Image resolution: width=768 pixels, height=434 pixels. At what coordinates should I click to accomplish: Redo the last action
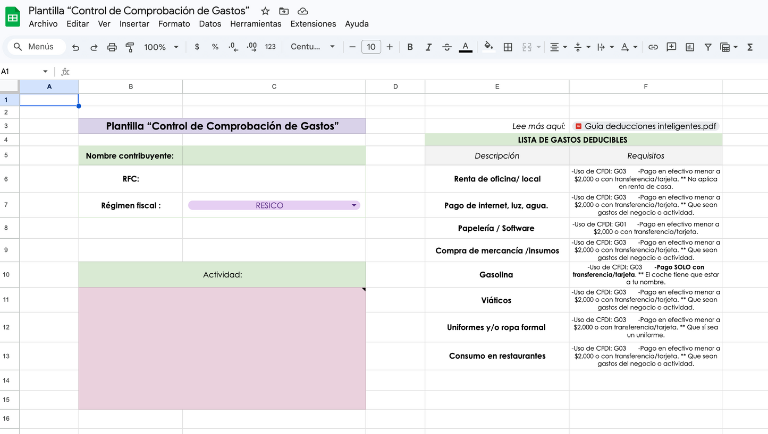tap(94, 47)
